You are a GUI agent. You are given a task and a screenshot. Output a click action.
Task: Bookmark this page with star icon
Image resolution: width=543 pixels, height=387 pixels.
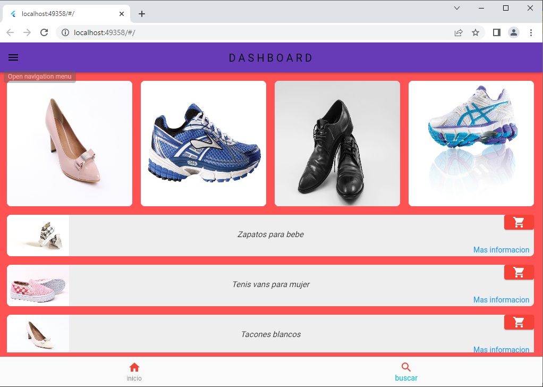(476, 32)
